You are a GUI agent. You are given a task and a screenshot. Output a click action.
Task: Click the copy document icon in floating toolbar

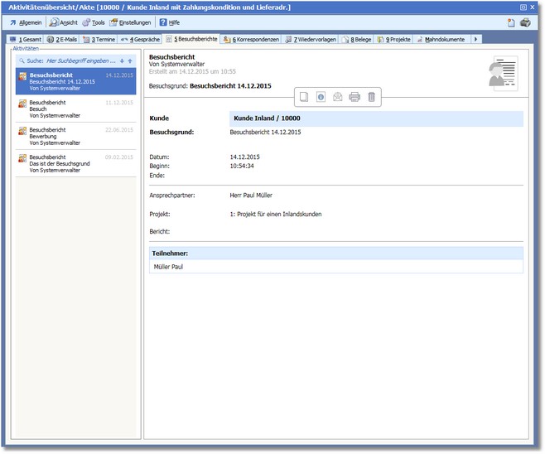coord(304,97)
